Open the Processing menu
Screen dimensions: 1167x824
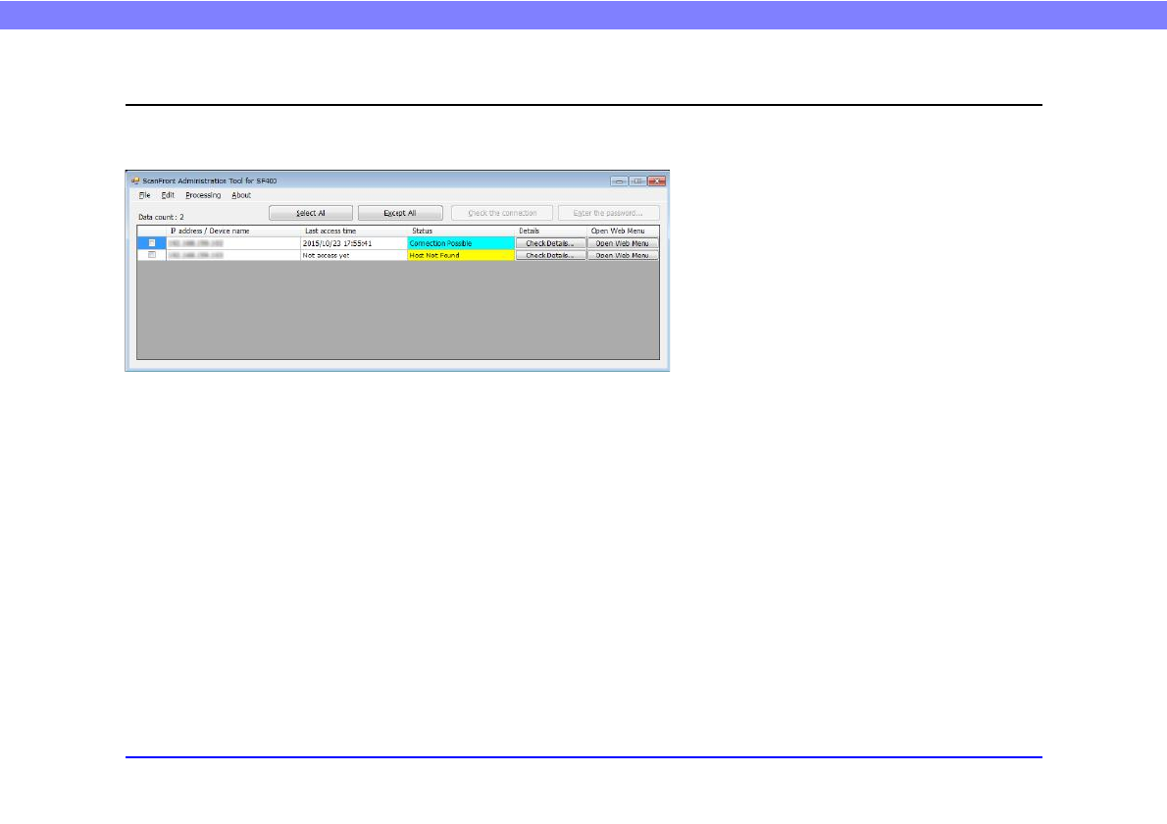pyautogui.click(x=203, y=195)
